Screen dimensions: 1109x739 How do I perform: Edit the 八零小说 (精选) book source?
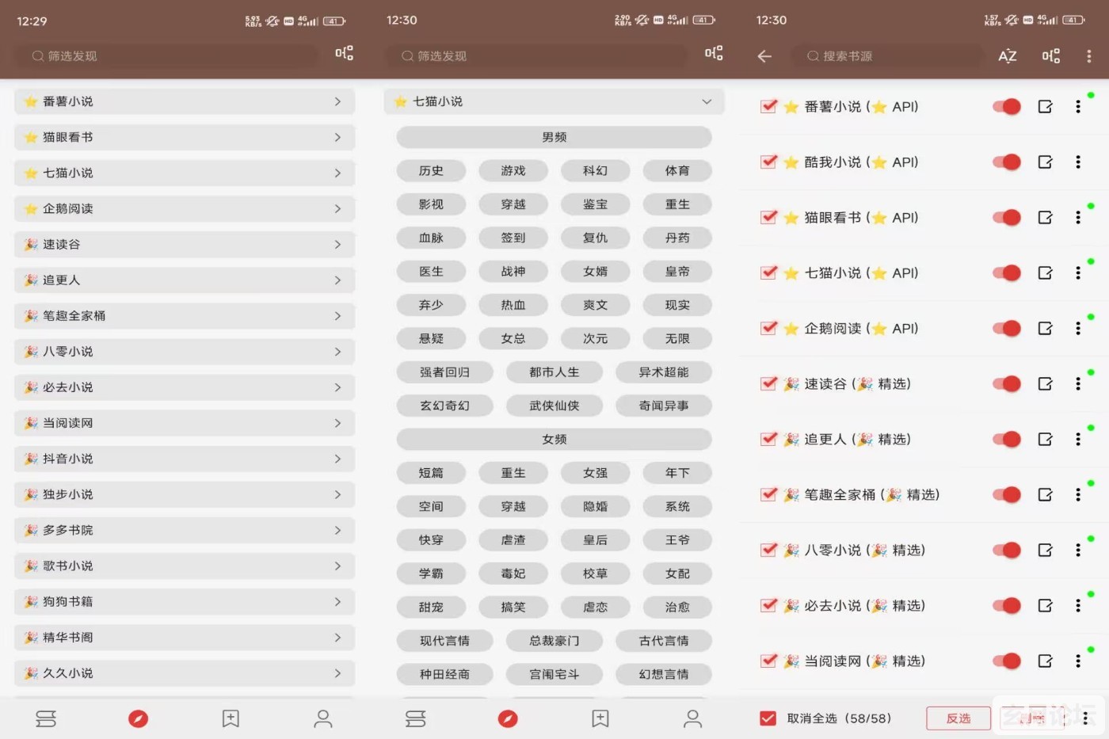point(1046,550)
